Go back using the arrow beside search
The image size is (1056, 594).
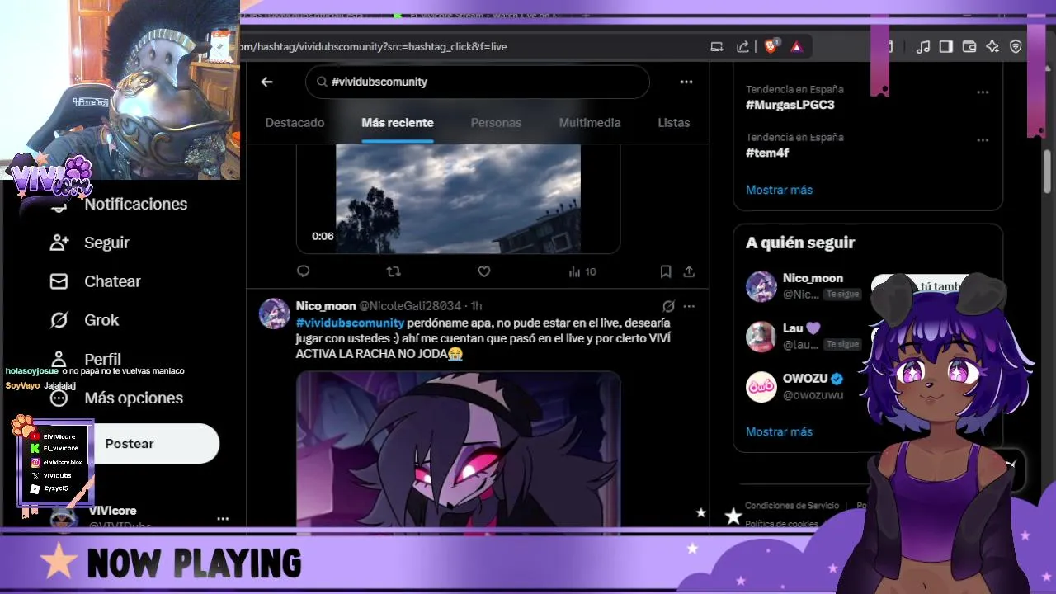point(266,82)
